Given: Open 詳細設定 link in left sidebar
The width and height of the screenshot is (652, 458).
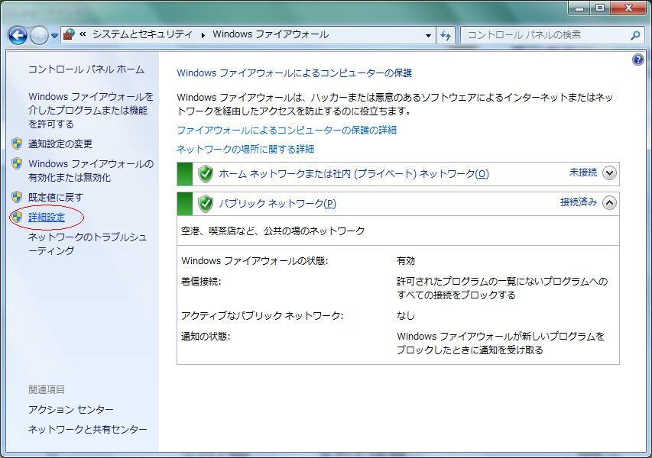Looking at the screenshot, I should [47, 218].
